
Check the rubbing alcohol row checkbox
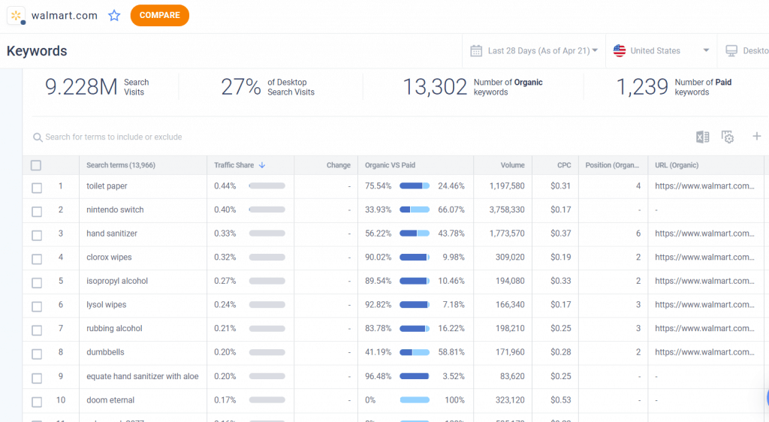pyautogui.click(x=37, y=330)
